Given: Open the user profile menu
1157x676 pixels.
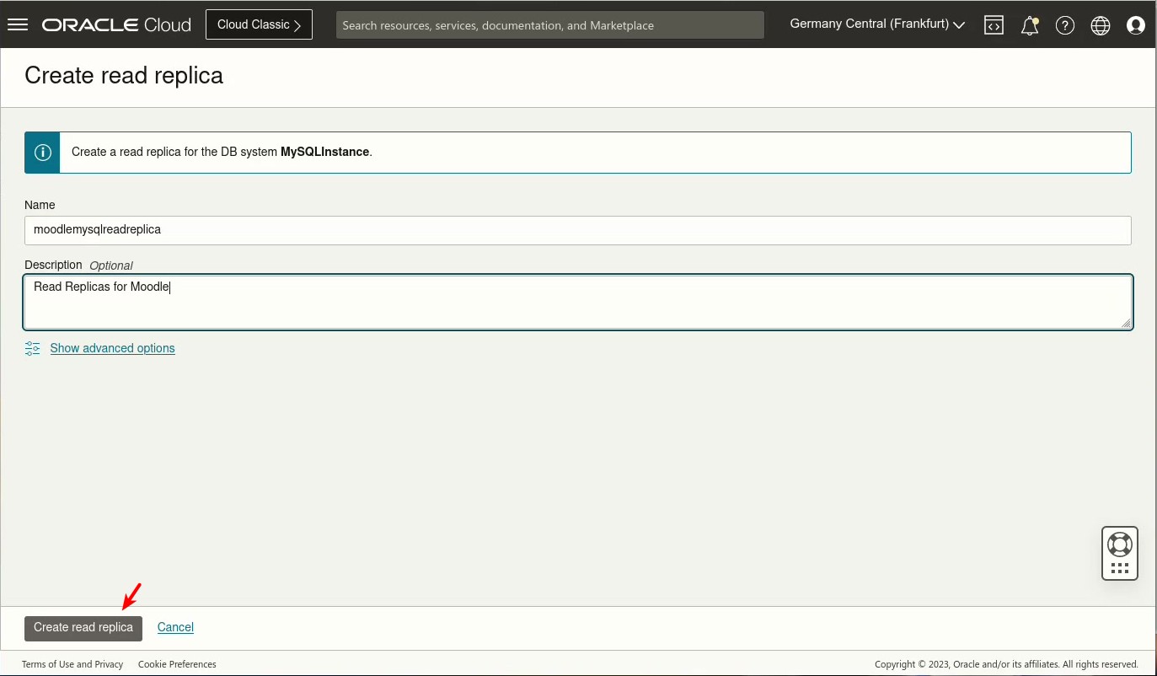Looking at the screenshot, I should point(1136,25).
